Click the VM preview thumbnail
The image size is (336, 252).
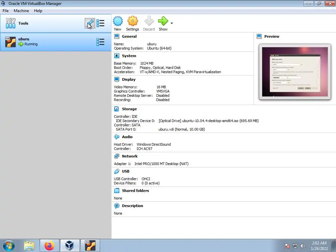tap(295, 72)
